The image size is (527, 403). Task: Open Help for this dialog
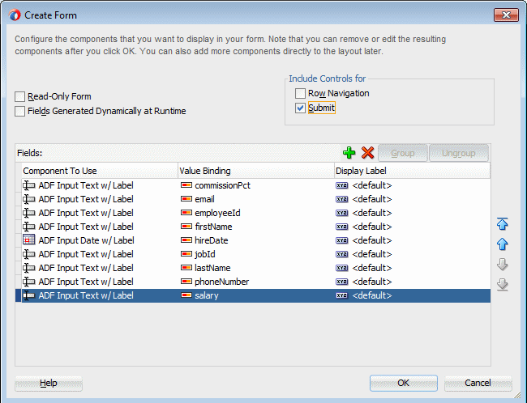pyautogui.click(x=49, y=383)
